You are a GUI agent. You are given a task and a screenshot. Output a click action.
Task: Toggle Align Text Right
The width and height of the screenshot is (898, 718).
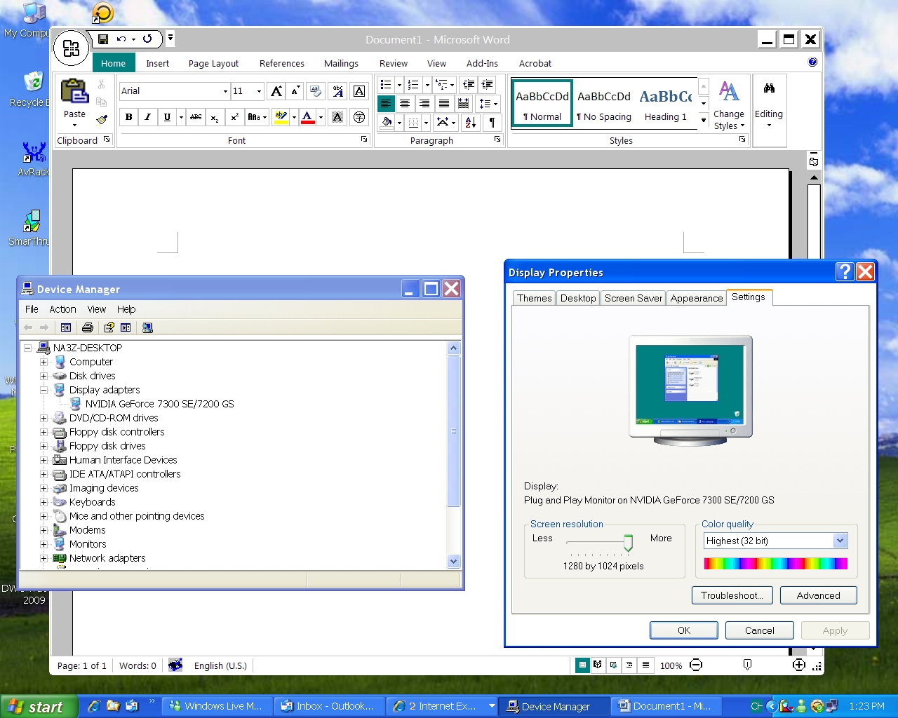coord(424,104)
